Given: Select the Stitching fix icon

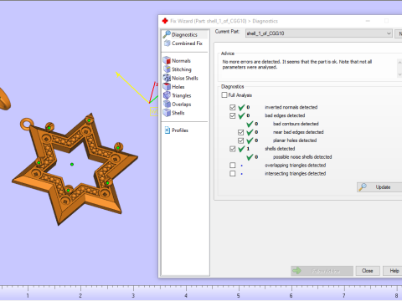Looking at the screenshot, I should [x=167, y=69].
